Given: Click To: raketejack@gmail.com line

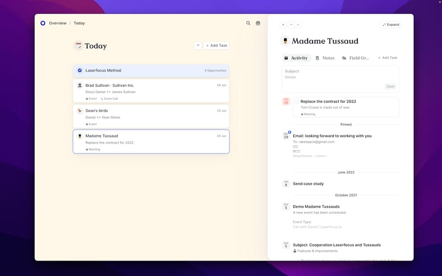Looking at the screenshot, I should (313, 142).
